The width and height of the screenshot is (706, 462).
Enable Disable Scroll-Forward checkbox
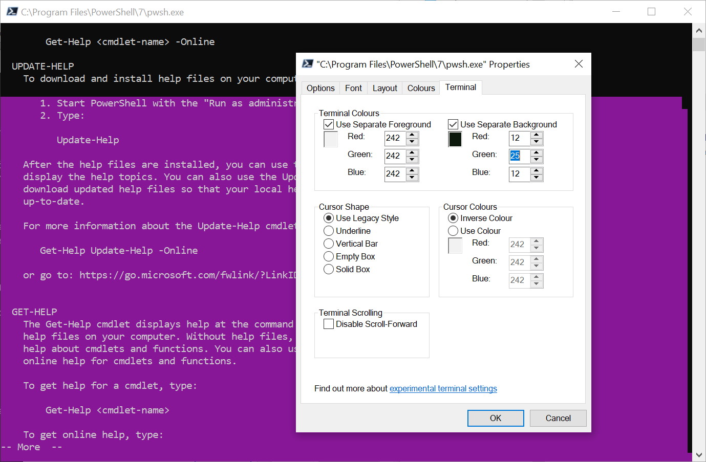[x=329, y=324]
